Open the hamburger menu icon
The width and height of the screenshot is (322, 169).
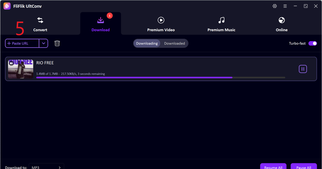285,6
